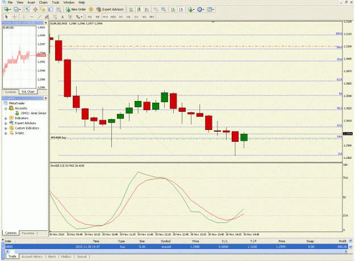
Task: Open the Account History terminal tab
Action: (x=32, y=256)
